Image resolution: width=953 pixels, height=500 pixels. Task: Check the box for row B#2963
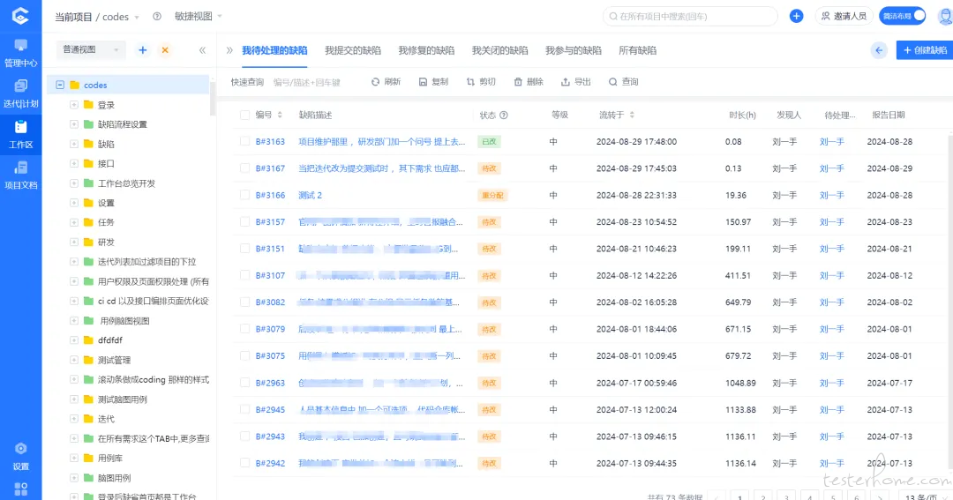(x=244, y=383)
